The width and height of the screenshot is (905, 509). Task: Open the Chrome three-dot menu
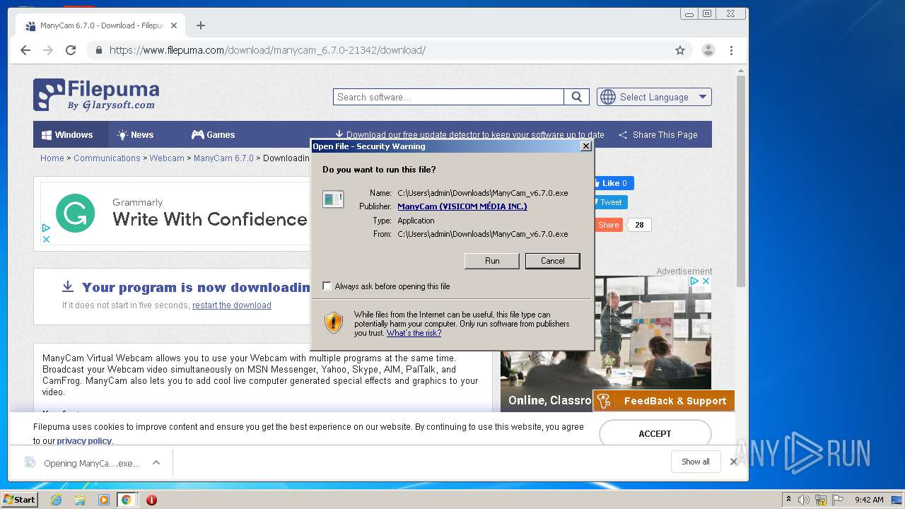(x=731, y=50)
